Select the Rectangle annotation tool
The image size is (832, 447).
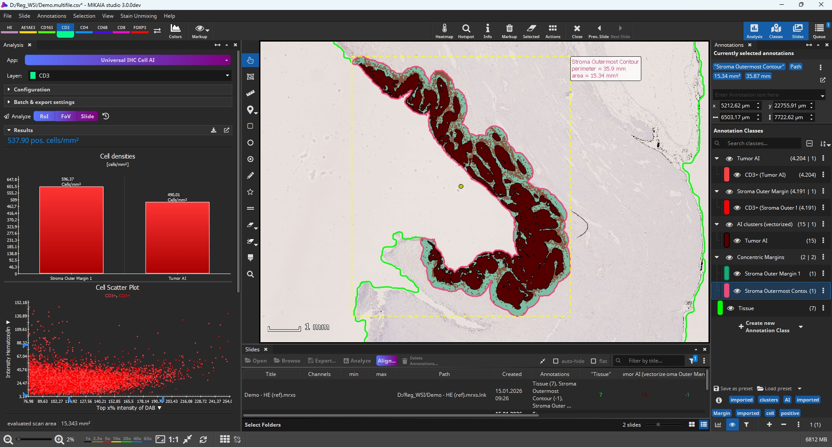click(250, 126)
